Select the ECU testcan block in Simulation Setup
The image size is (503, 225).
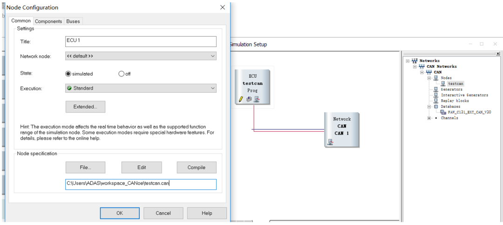pos(252,86)
